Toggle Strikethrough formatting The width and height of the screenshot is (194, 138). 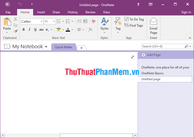pos(41,30)
